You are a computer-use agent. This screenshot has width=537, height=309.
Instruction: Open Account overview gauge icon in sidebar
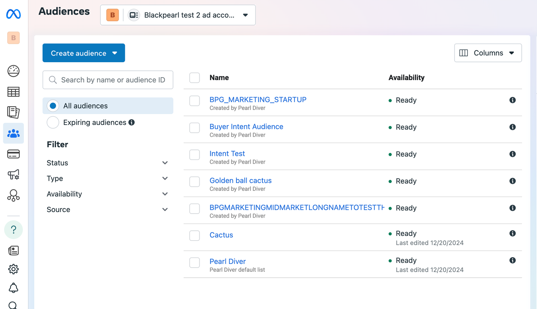coord(13,71)
